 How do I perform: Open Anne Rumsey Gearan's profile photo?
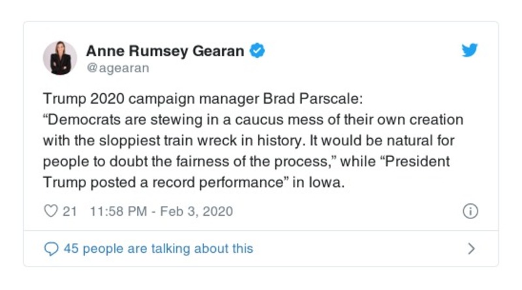pyautogui.click(x=60, y=58)
